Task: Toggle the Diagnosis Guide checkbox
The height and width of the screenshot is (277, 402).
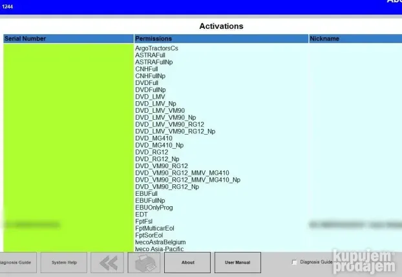Action: tap(294, 262)
